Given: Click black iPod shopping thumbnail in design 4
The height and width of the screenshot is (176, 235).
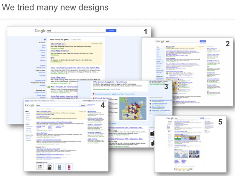Looking at the screenshot, I should click(50, 167).
